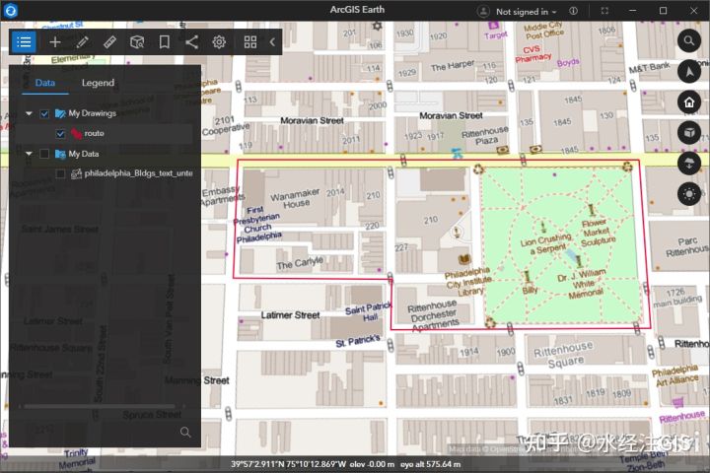This screenshot has width=710, height=473.
Task: Click the Latimer Street map label
Action: [x=290, y=315]
